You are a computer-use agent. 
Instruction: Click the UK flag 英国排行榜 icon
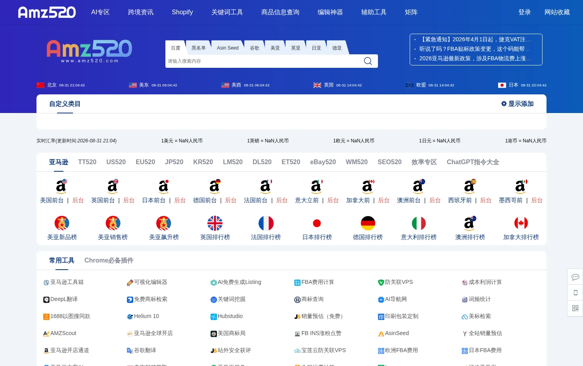[215, 223]
